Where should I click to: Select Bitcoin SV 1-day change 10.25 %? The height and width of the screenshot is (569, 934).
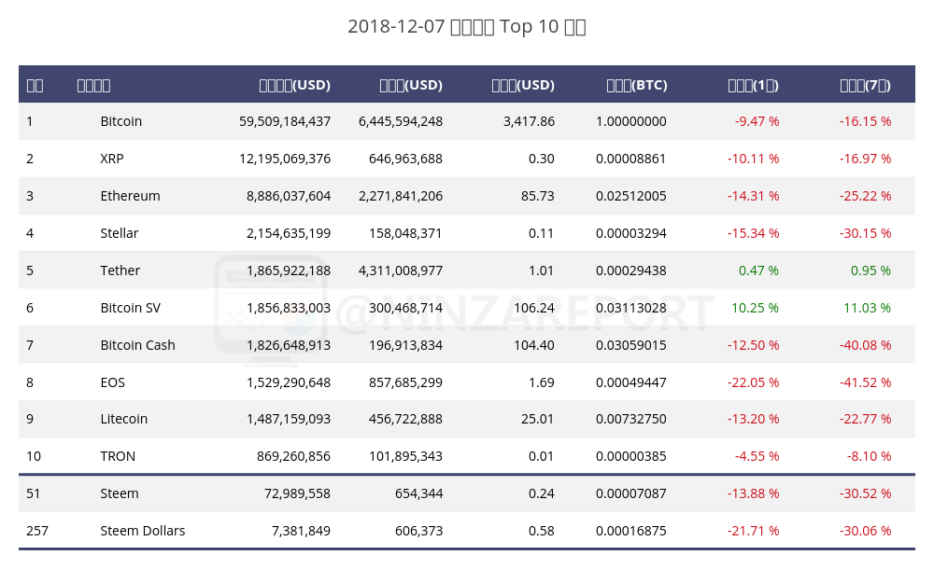click(755, 308)
